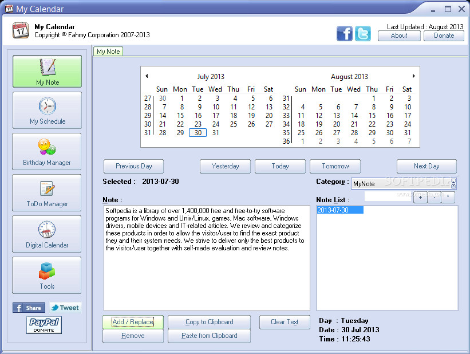Open the Tools section

(x=47, y=275)
